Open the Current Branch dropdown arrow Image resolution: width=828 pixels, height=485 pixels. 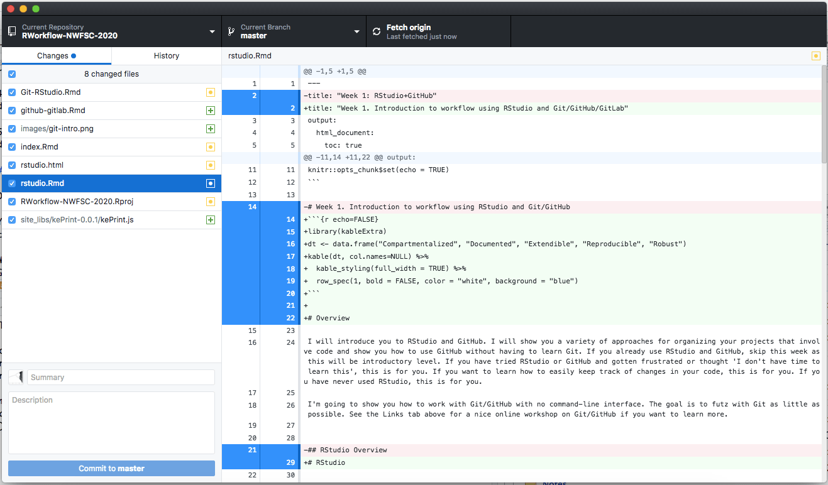pyautogui.click(x=357, y=32)
